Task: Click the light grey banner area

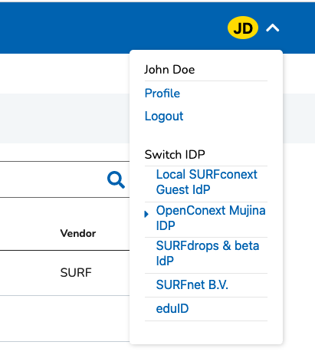Action: pyautogui.click(x=64, y=118)
